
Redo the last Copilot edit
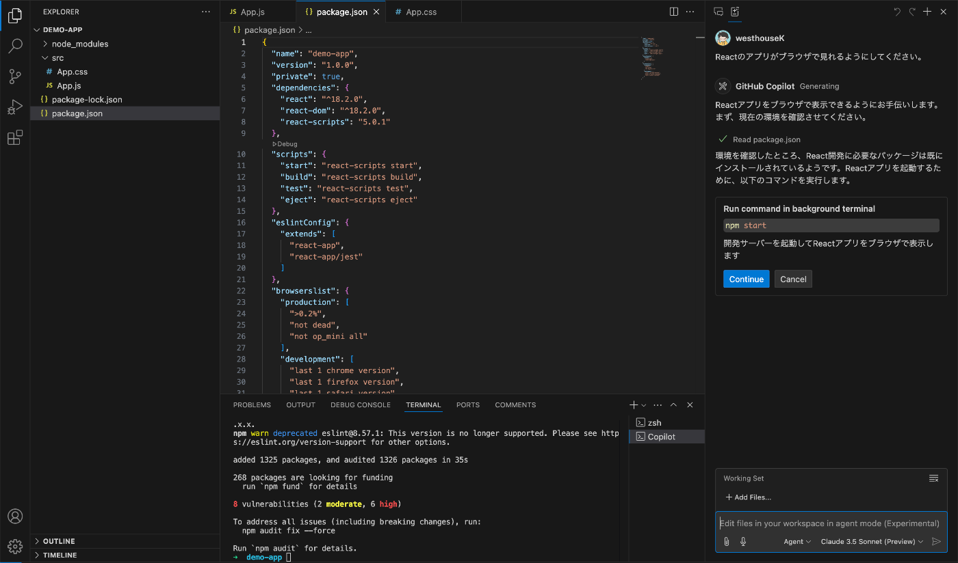click(912, 12)
